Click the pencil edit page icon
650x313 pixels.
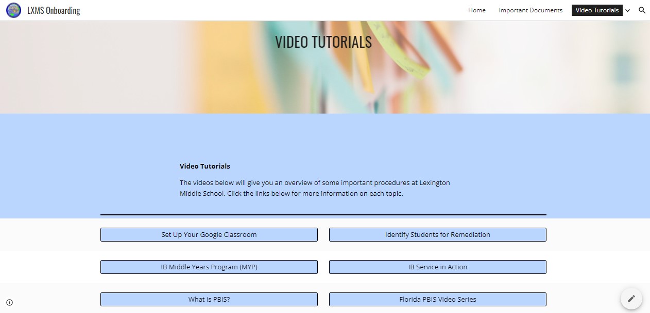(631, 299)
